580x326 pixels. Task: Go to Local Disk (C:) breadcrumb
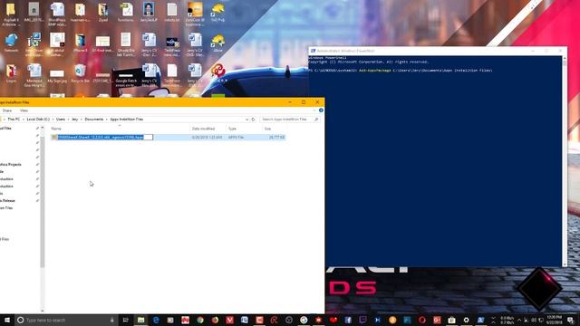38,119
